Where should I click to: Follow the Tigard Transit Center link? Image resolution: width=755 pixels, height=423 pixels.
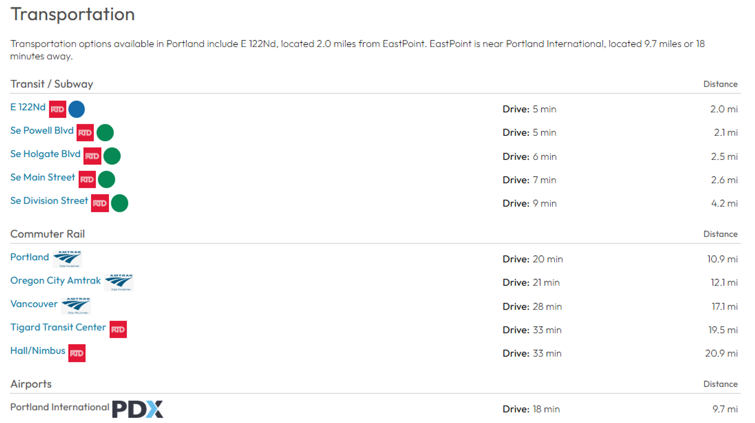click(58, 327)
